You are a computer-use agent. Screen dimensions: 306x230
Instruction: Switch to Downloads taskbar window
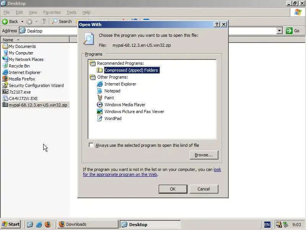[88, 224]
